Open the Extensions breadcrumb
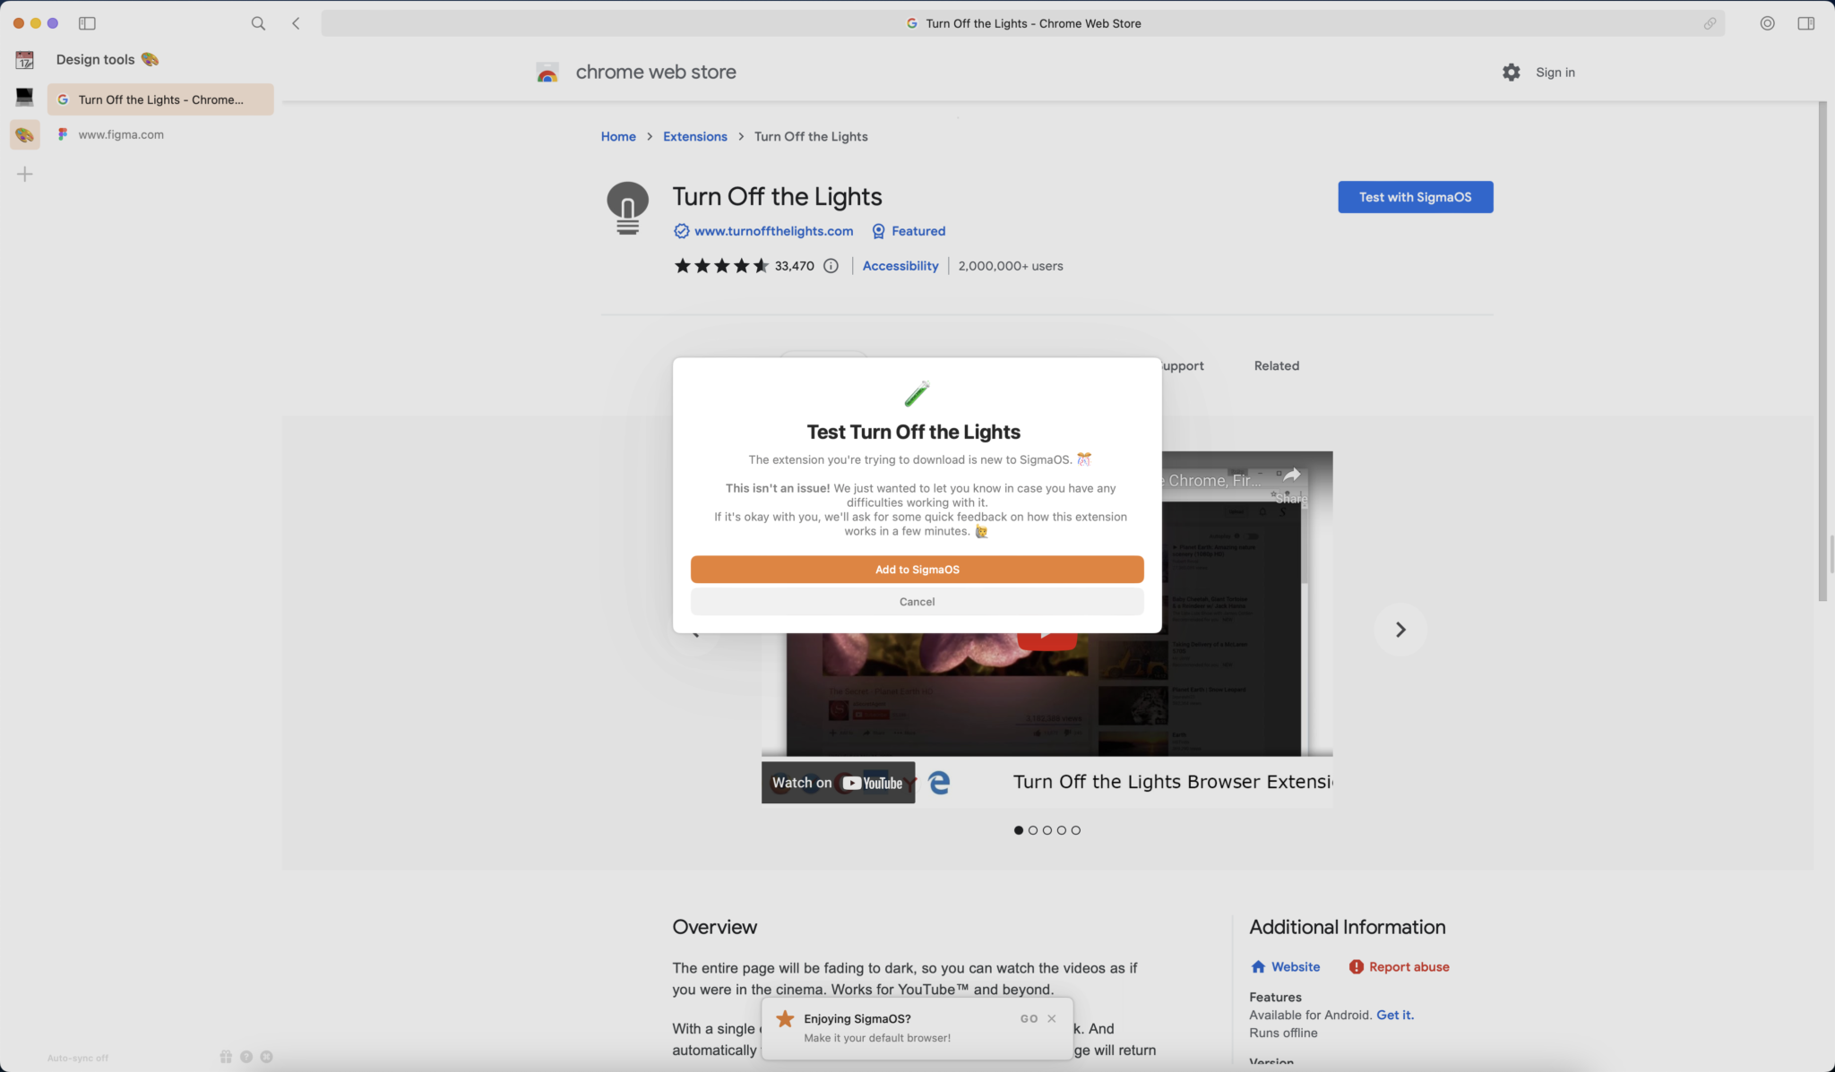The width and height of the screenshot is (1835, 1072). [x=694, y=136]
